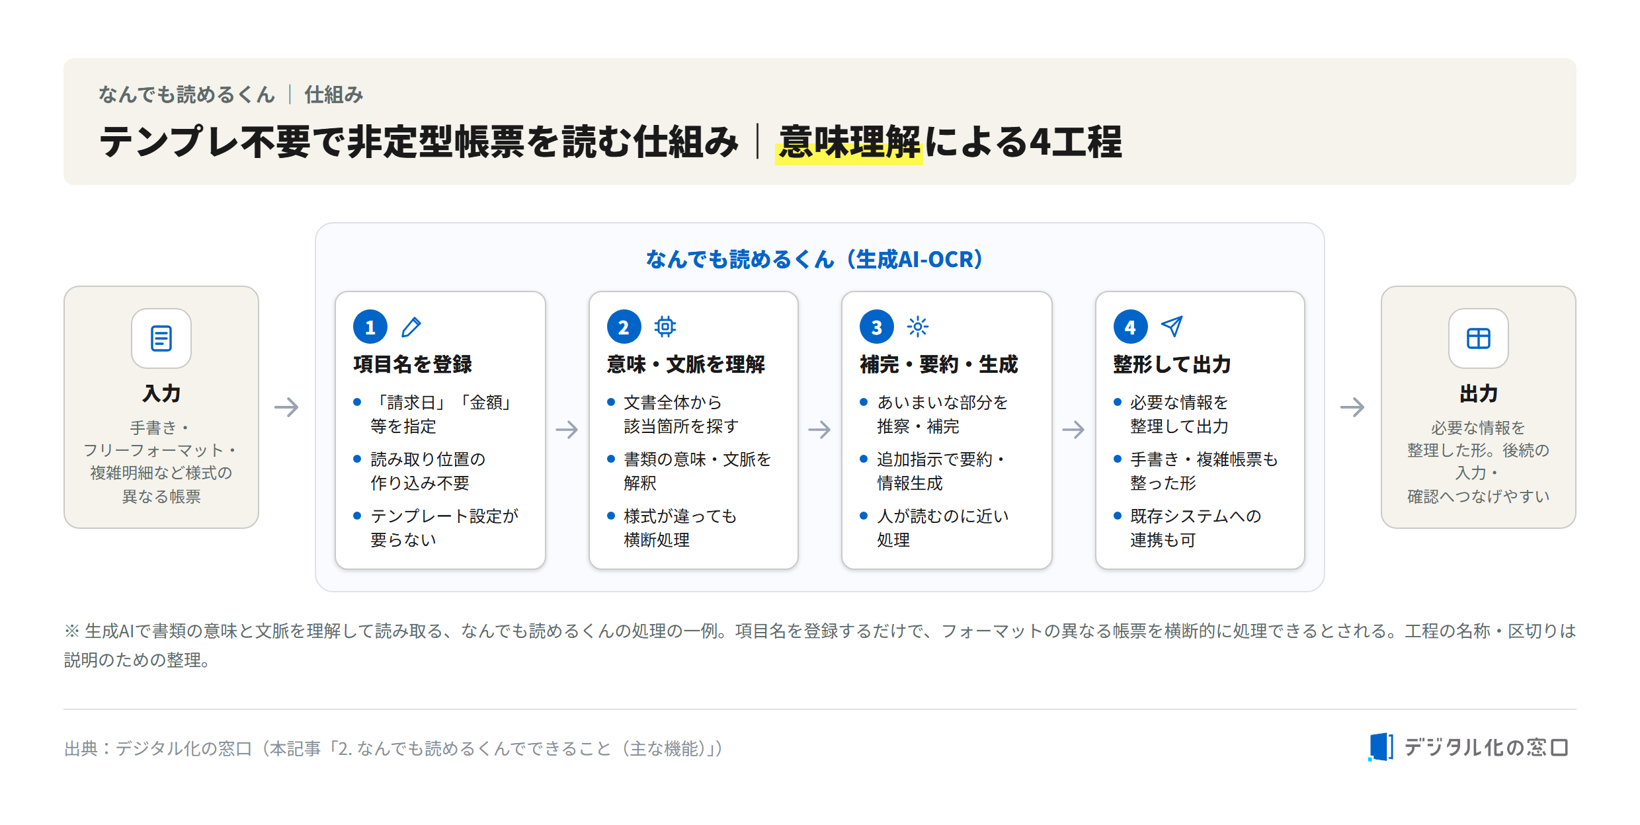Click the 整形して出力 card title

1172,364
